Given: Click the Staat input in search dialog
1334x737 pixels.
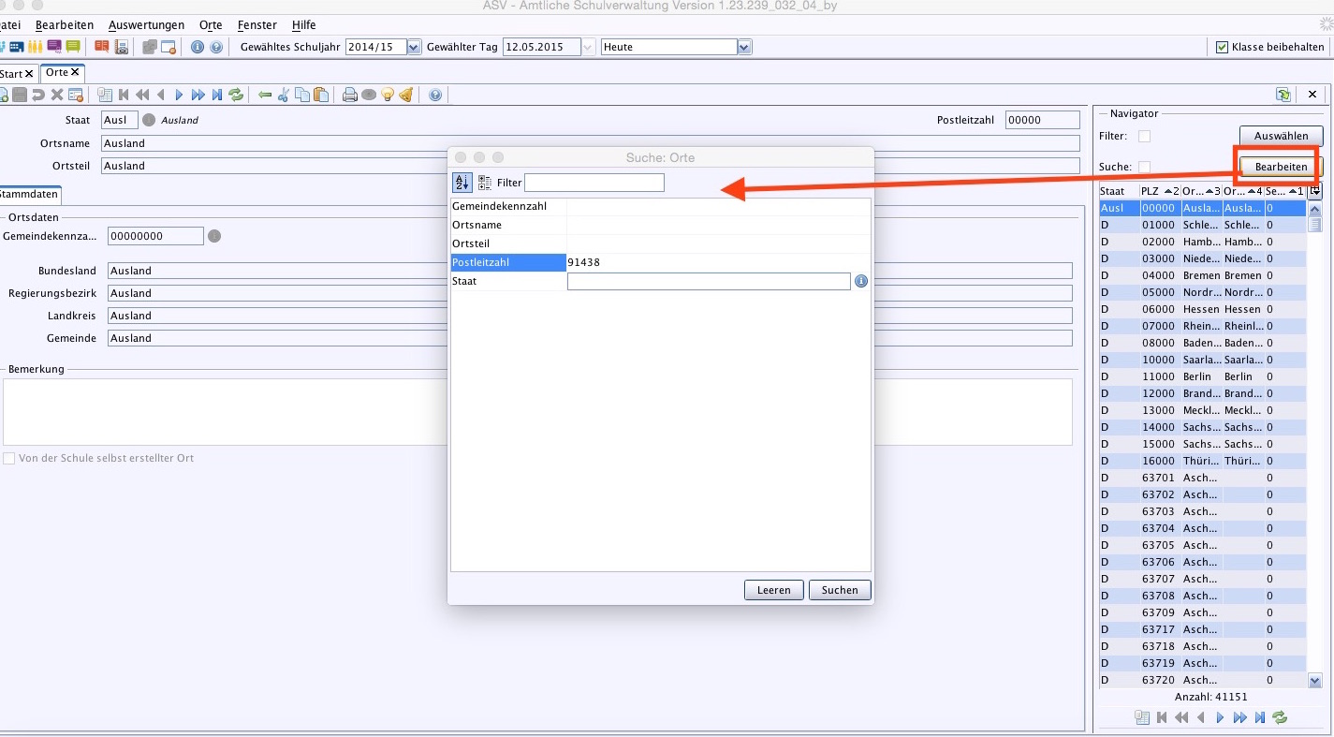Looking at the screenshot, I should point(709,281).
